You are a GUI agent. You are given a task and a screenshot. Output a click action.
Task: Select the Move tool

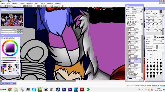tap(147, 14)
